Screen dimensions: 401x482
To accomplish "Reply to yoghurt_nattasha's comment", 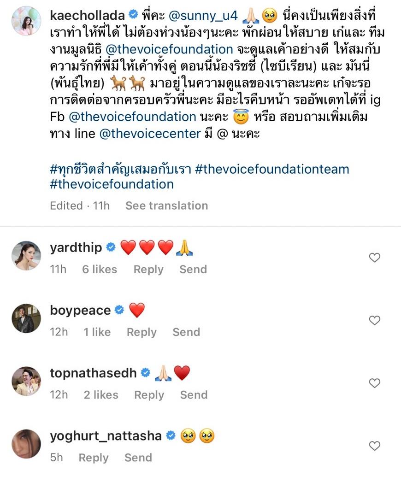I will click(94, 458).
